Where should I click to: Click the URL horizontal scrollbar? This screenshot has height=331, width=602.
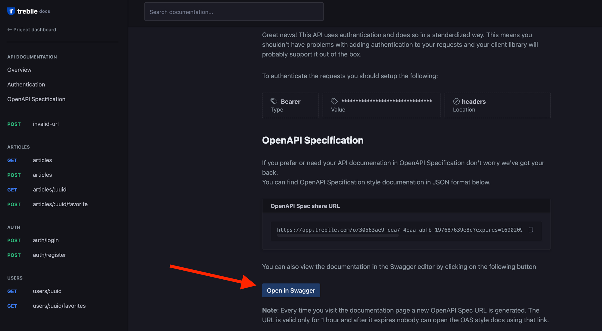coord(338,236)
